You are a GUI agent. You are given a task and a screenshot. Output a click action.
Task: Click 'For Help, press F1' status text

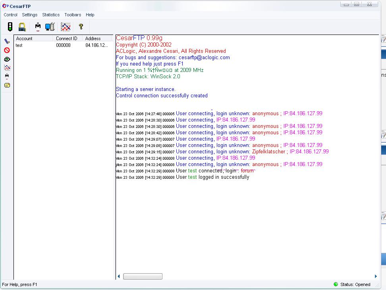19,284
